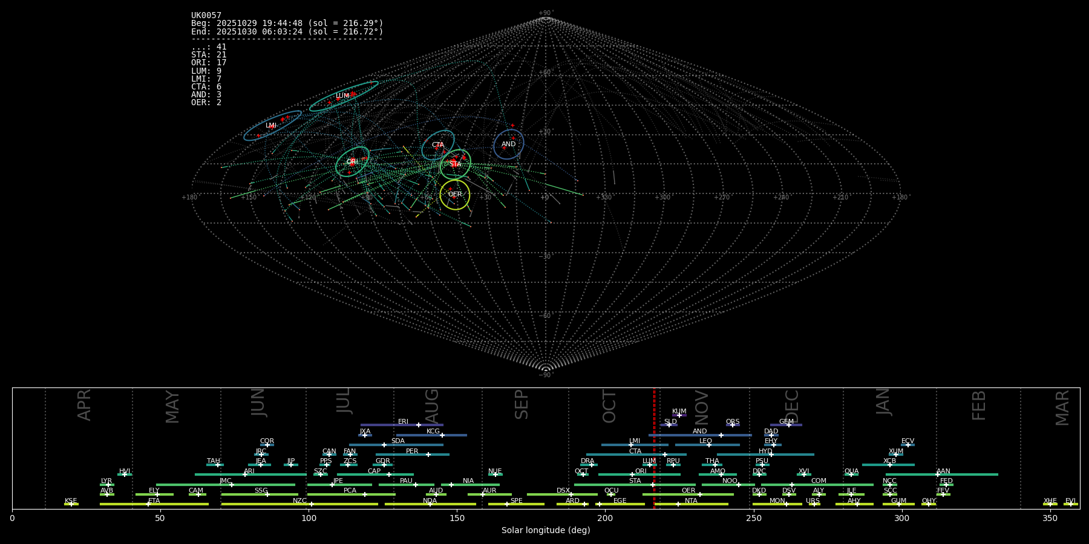Click the STA: 21 count in the legend
This screenshot has height=544, width=1089.
click(209, 55)
